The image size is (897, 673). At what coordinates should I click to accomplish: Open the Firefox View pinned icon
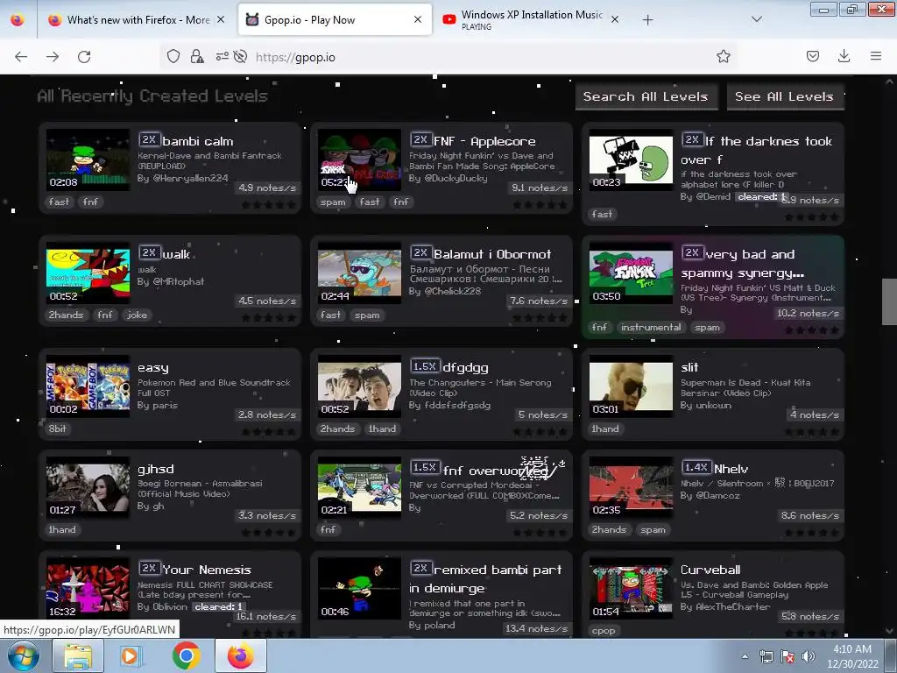click(18, 20)
